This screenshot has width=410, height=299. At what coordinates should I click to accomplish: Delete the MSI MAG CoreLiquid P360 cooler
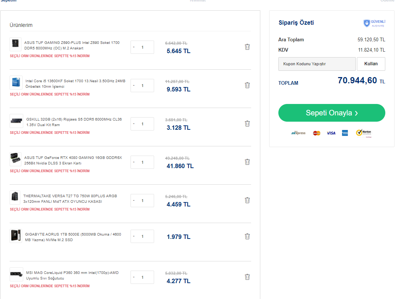[247, 277]
